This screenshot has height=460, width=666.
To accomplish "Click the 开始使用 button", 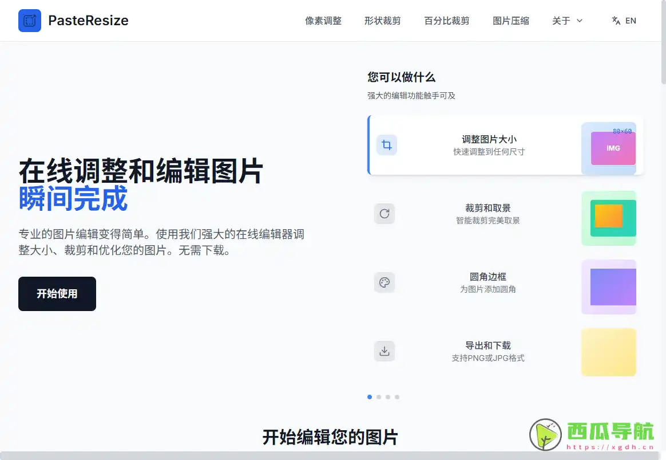I will pos(57,294).
